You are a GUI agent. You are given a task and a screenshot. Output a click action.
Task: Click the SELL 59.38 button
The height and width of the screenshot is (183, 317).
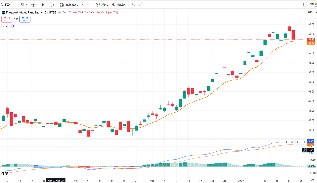[x=7, y=19]
